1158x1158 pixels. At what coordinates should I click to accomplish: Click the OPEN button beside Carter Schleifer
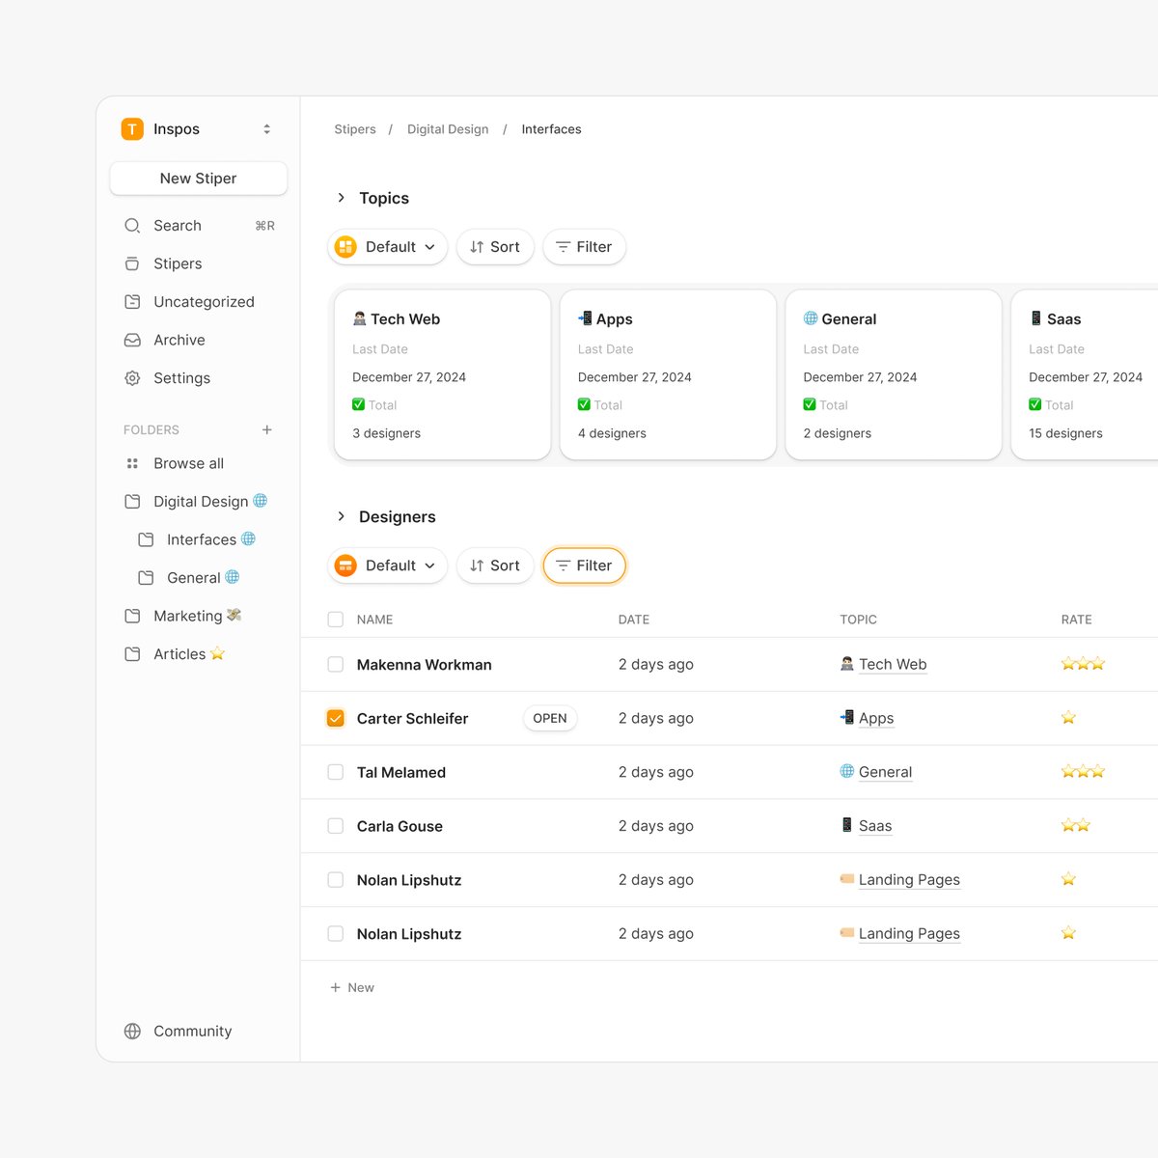click(550, 719)
